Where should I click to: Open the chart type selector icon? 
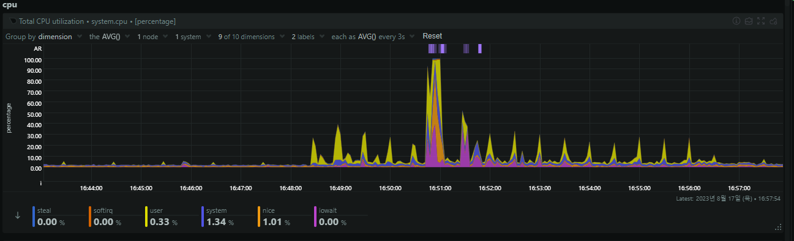(749, 21)
